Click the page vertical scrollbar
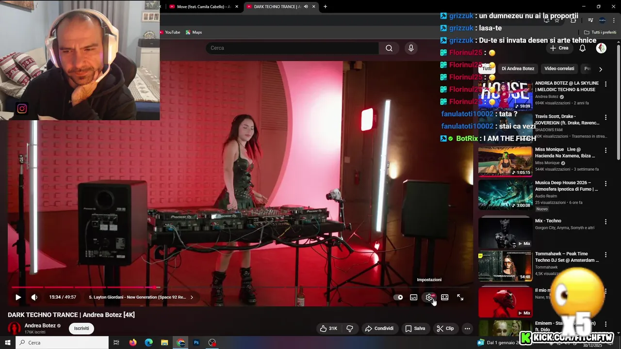This screenshot has width=621, height=349. click(x=619, y=102)
